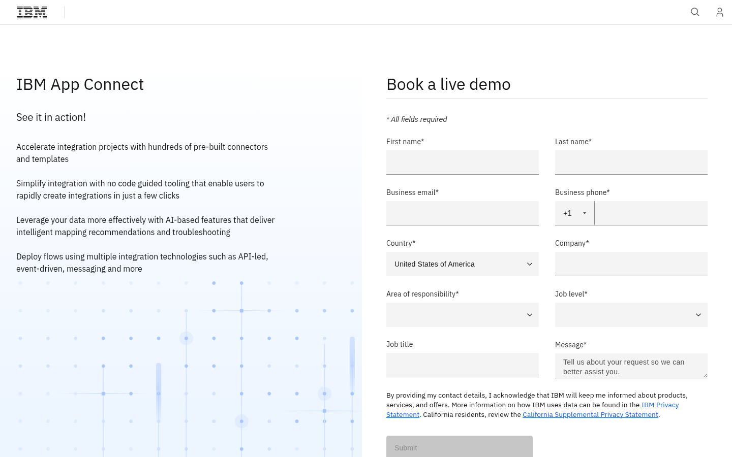Open the user profile icon

[x=719, y=12]
